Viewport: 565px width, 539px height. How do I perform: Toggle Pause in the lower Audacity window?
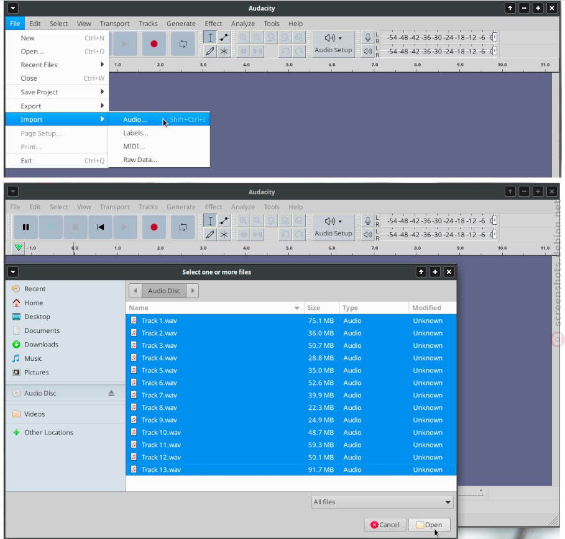point(25,227)
